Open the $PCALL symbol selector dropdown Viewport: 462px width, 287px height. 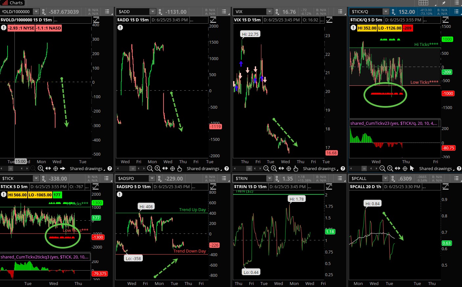click(x=385, y=179)
